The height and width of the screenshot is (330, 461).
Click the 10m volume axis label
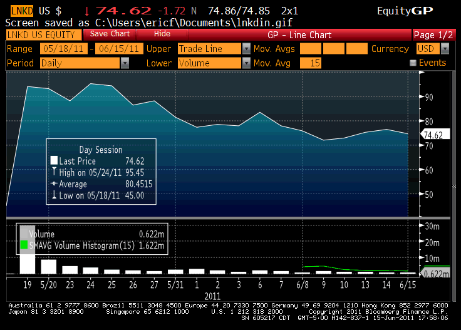(x=432, y=259)
